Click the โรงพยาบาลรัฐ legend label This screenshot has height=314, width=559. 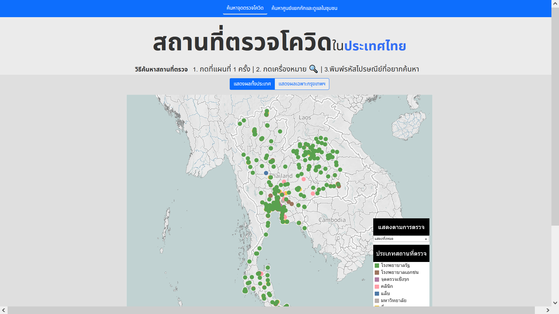pos(395,265)
